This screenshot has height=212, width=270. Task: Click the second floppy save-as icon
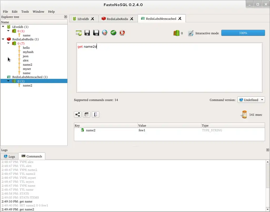pyautogui.click(x=96, y=33)
